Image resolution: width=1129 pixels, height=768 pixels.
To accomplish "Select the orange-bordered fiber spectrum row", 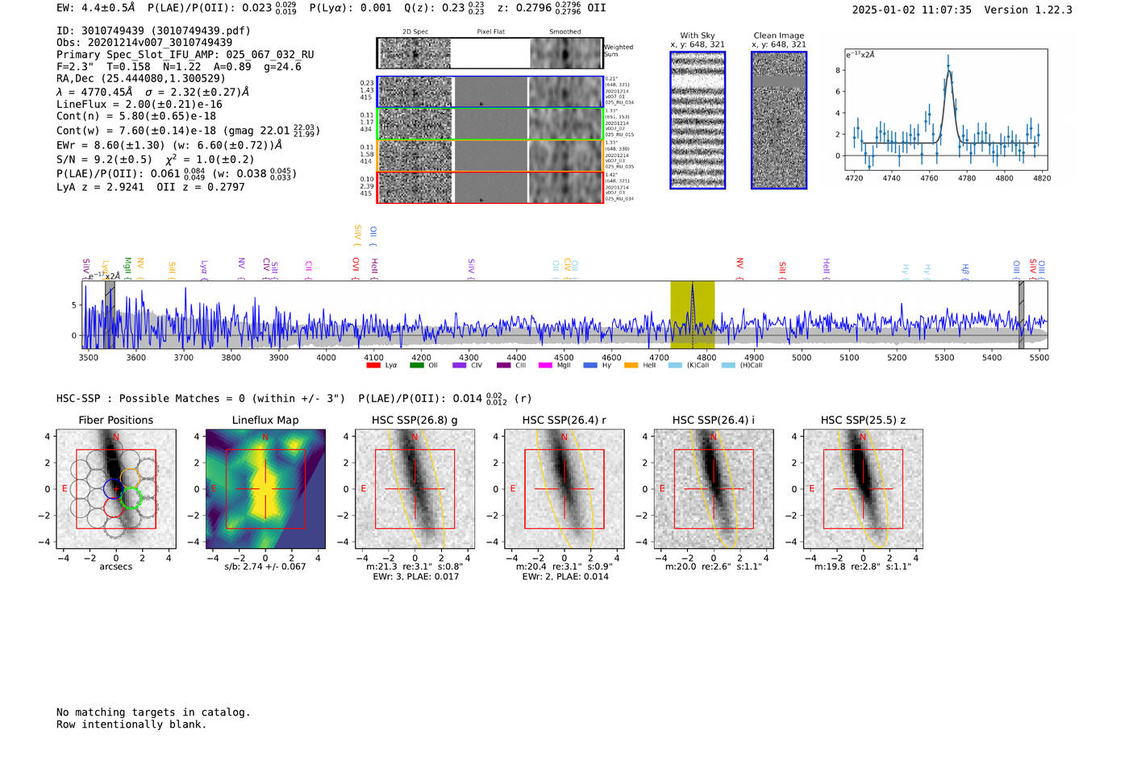I will pyautogui.click(x=490, y=156).
